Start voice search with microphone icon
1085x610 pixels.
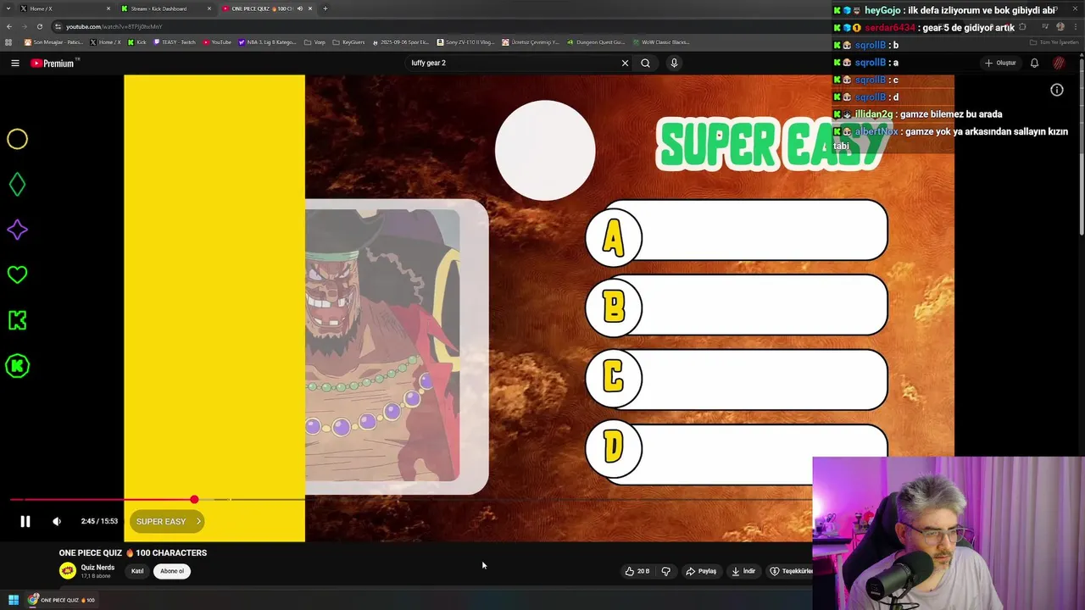pos(674,63)
